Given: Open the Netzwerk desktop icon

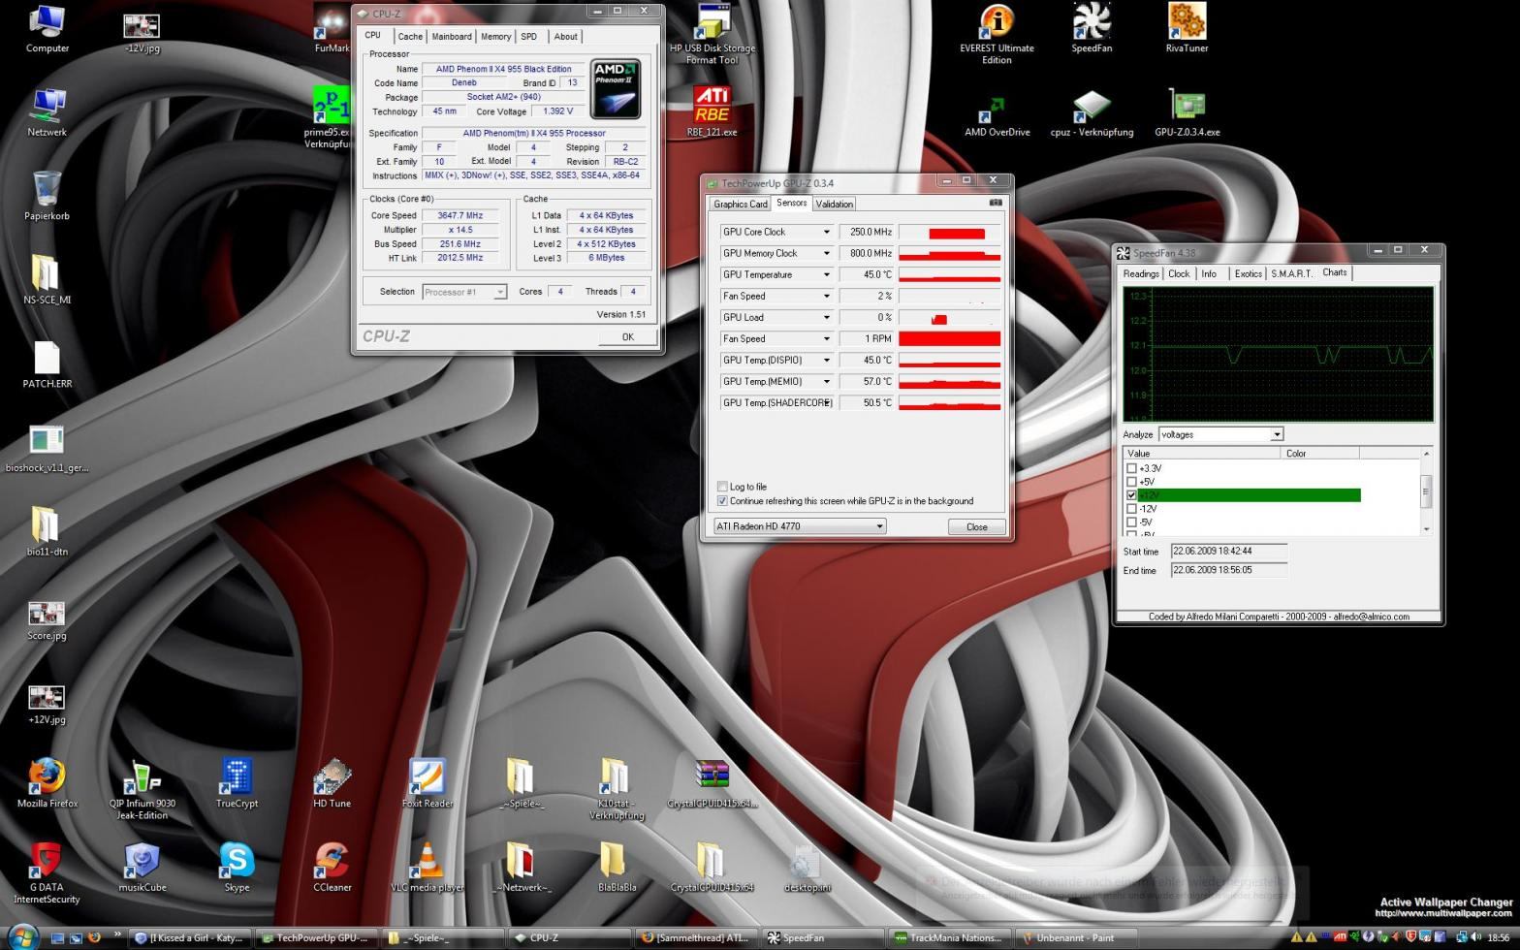Looking at the screenshot, I should click(47, 111).
